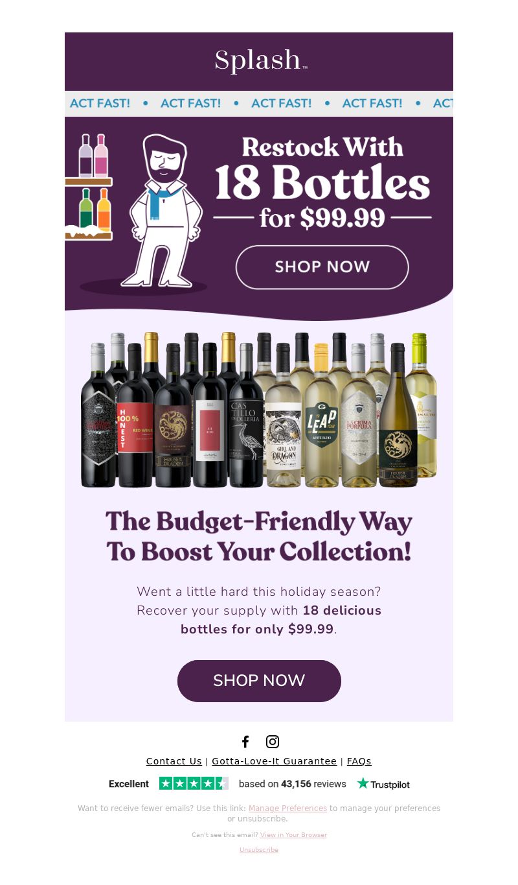Viewport: 518px width, 885px height.
Task: Click the green Trustpilot star rating
Action: [194, 783]
